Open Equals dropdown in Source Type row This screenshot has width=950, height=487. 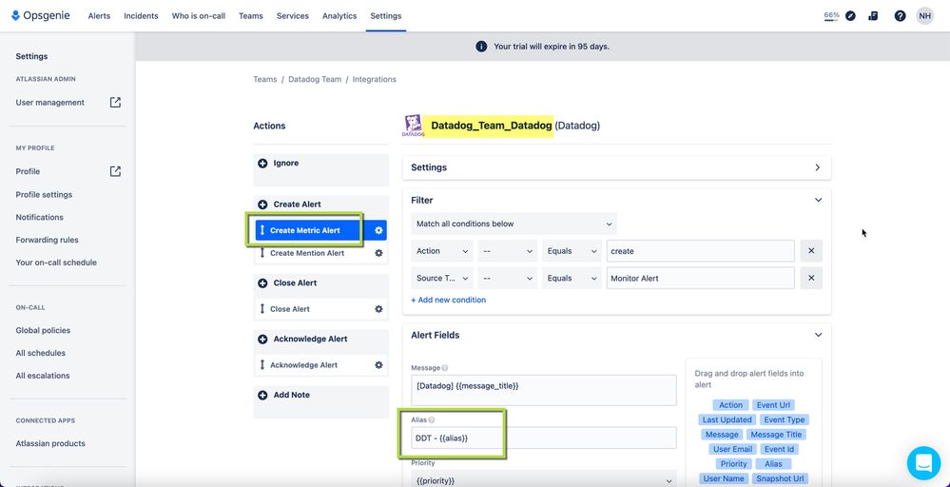point(572,278)
